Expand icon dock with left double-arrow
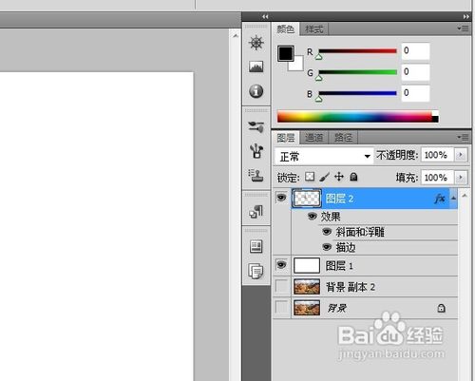The height and width of the screenshot is (381, 475). click(x=265, y=16)
